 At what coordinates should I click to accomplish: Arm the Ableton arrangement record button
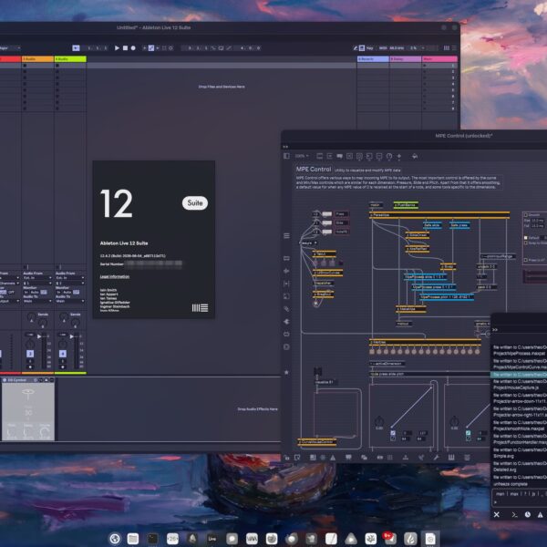pos(133,48)
